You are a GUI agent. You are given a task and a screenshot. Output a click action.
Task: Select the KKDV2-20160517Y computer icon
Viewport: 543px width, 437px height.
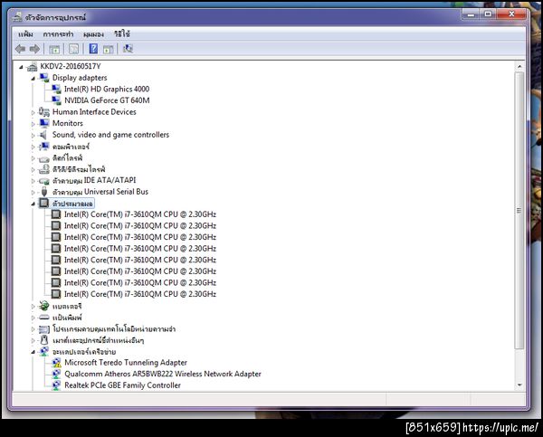tap(33, 66)
